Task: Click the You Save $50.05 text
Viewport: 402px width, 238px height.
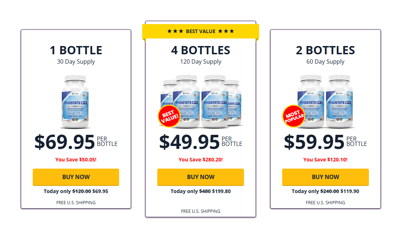Action: (76, 160)
